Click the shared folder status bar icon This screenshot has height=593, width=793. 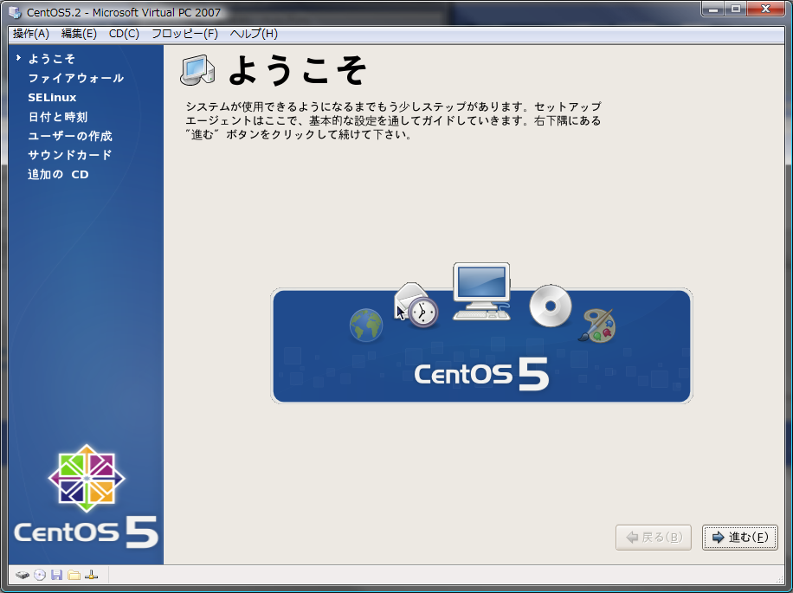tap(74, 575)
